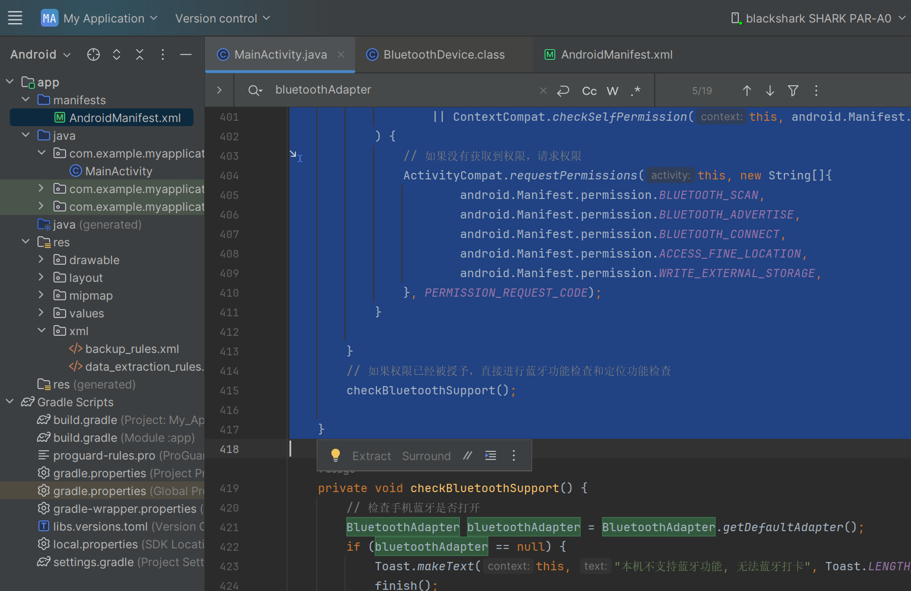This screenshot has height=591, width=911.
Task: Click Collapse All icon in project panel
Action: pyautogui.click(x=140, y=54)
